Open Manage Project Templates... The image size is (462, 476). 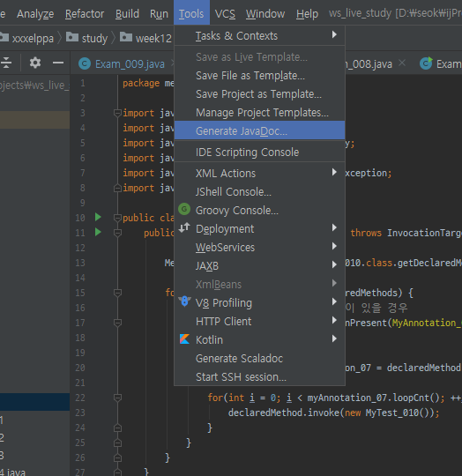click(x=259, y=112)
